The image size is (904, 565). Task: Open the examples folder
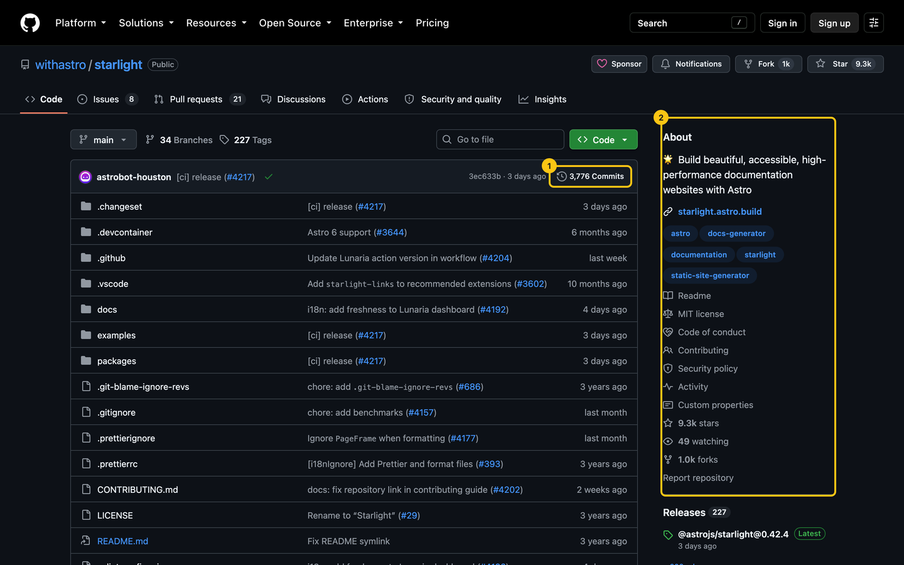point(116,335)
